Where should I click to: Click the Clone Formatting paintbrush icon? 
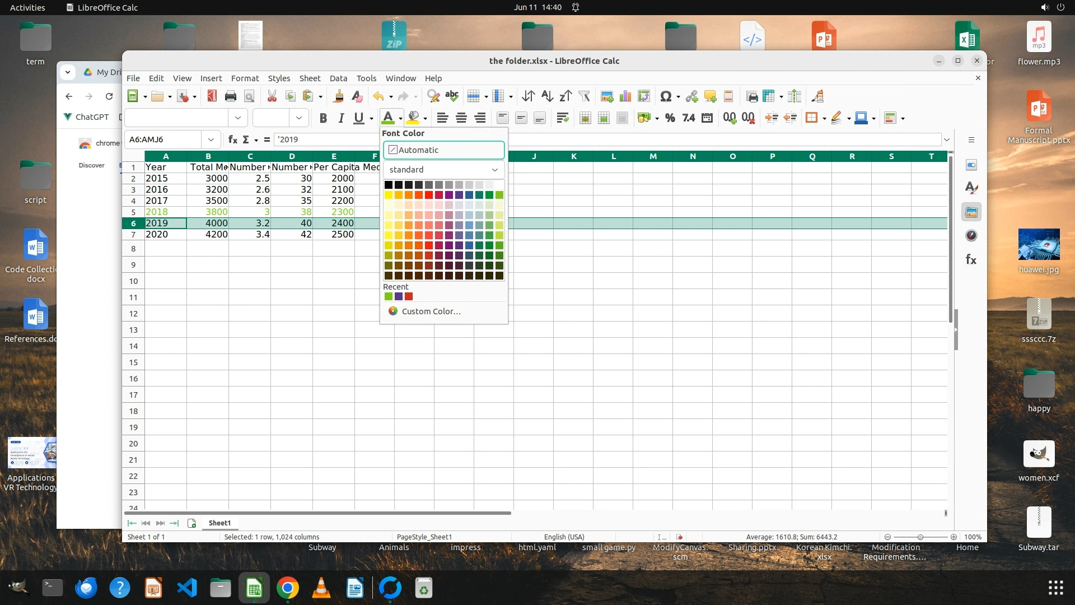click(338, 96)
